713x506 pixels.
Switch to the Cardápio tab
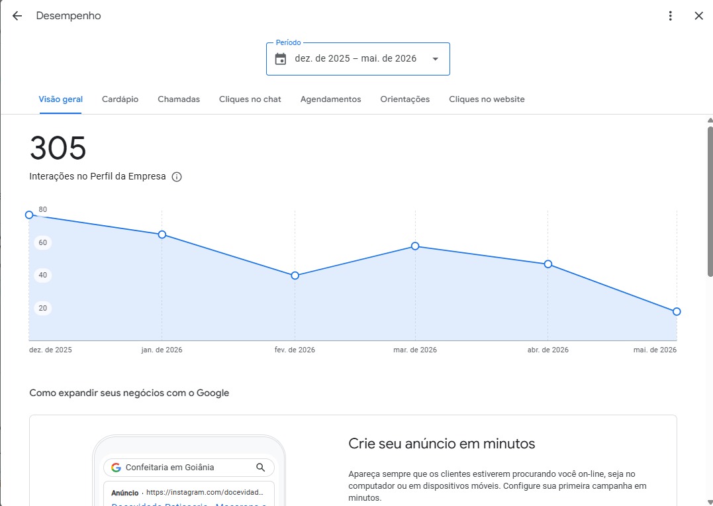(x=120, y=99)
